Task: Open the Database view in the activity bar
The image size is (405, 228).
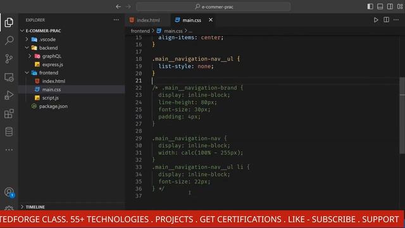Action: 9,132
